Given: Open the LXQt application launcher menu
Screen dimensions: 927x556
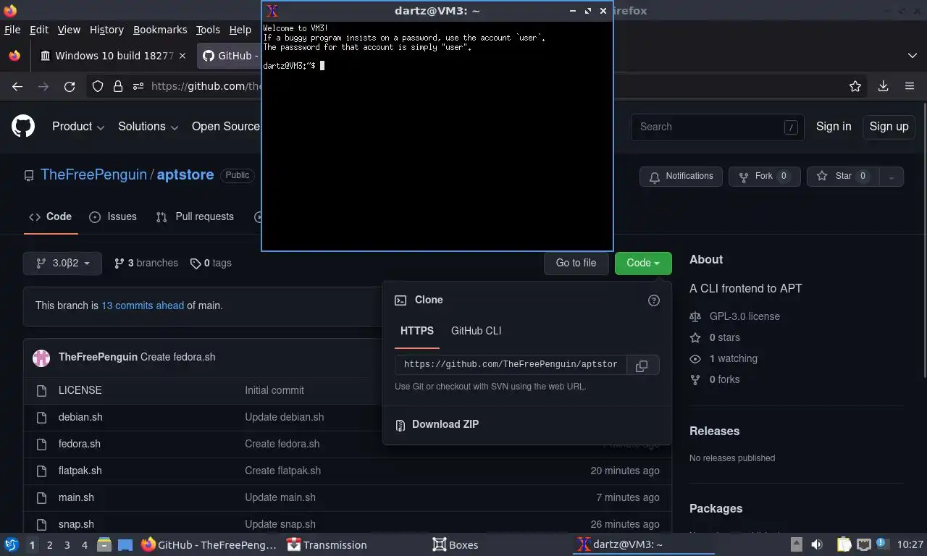Looking at the screenshot, I should tap(12, 545).
